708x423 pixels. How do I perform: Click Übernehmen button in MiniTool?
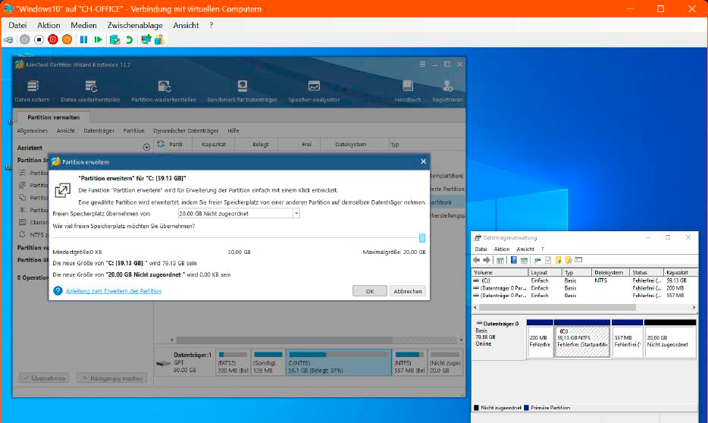click(x=44, y=378)
